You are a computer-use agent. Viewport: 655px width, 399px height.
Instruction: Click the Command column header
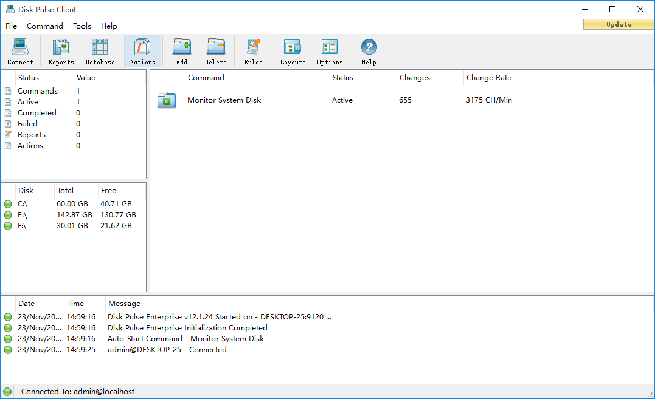click(257, 78)
